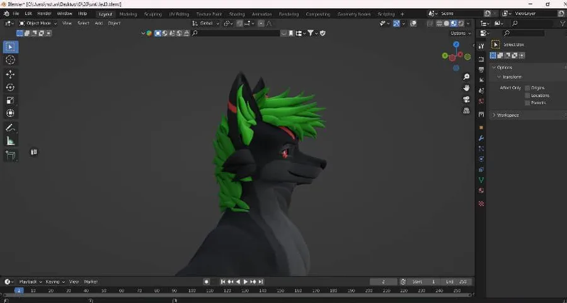567x303 pixels.
Task: Select the Transform tool
Action: (x=11, y=113)
